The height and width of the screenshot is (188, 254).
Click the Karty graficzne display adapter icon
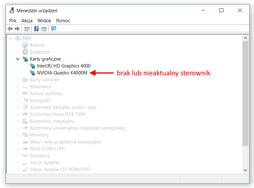(25, 59)
